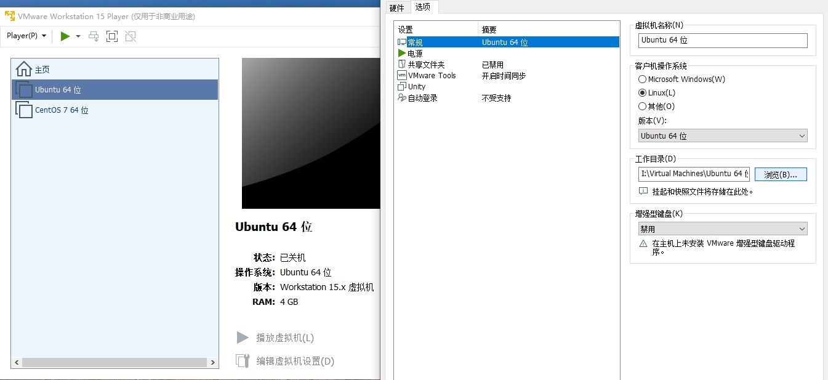This screenshot has height=380, width=828.
Task: Open the power options arrow beside play
Action: coord(78,36)
